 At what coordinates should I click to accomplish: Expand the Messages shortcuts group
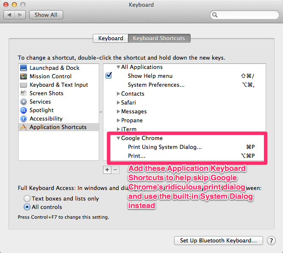[x=118, y=111]
